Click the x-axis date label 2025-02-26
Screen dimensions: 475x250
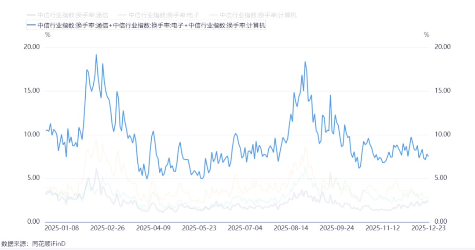coord(107,228)
